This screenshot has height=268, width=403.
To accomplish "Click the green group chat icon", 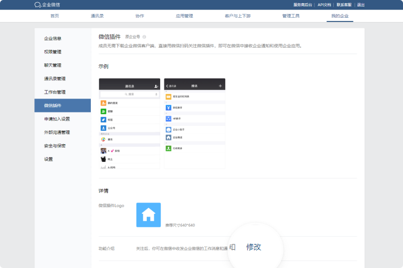I will tap(103, 111).
